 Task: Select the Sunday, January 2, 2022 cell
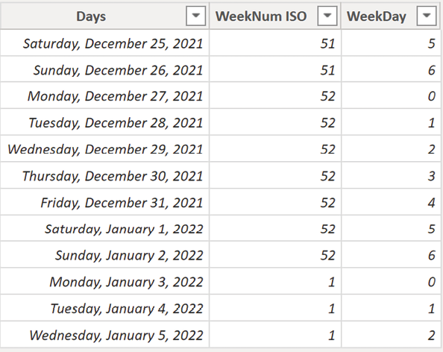104,255
